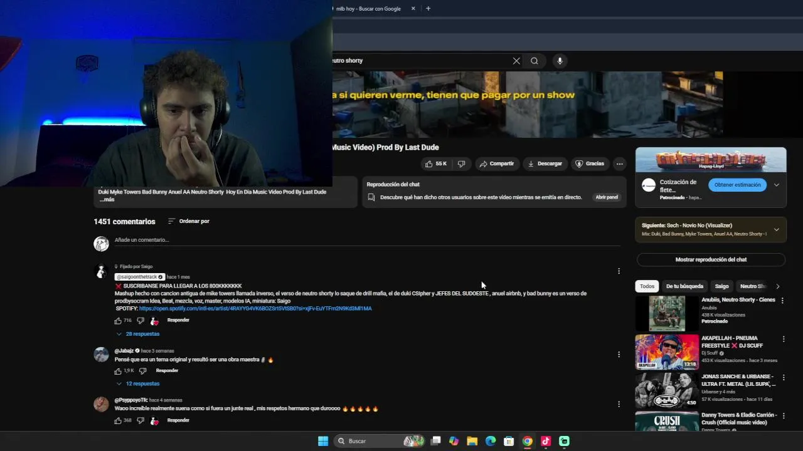Screen dimensions: 803x451
Task: Like Jabajz comment with 1,9 K
Action: [x=118, y=371]
